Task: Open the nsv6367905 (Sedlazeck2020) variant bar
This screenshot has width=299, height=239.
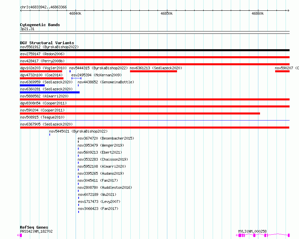Action: coord(155,128)
